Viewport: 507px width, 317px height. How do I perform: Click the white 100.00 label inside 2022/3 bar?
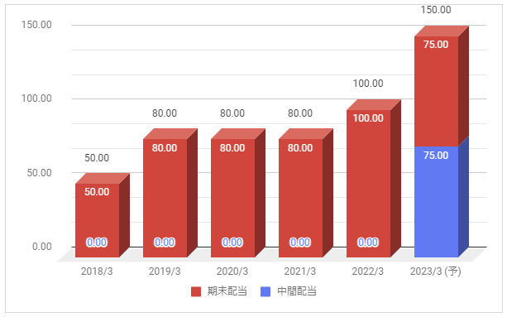(368, 118)
